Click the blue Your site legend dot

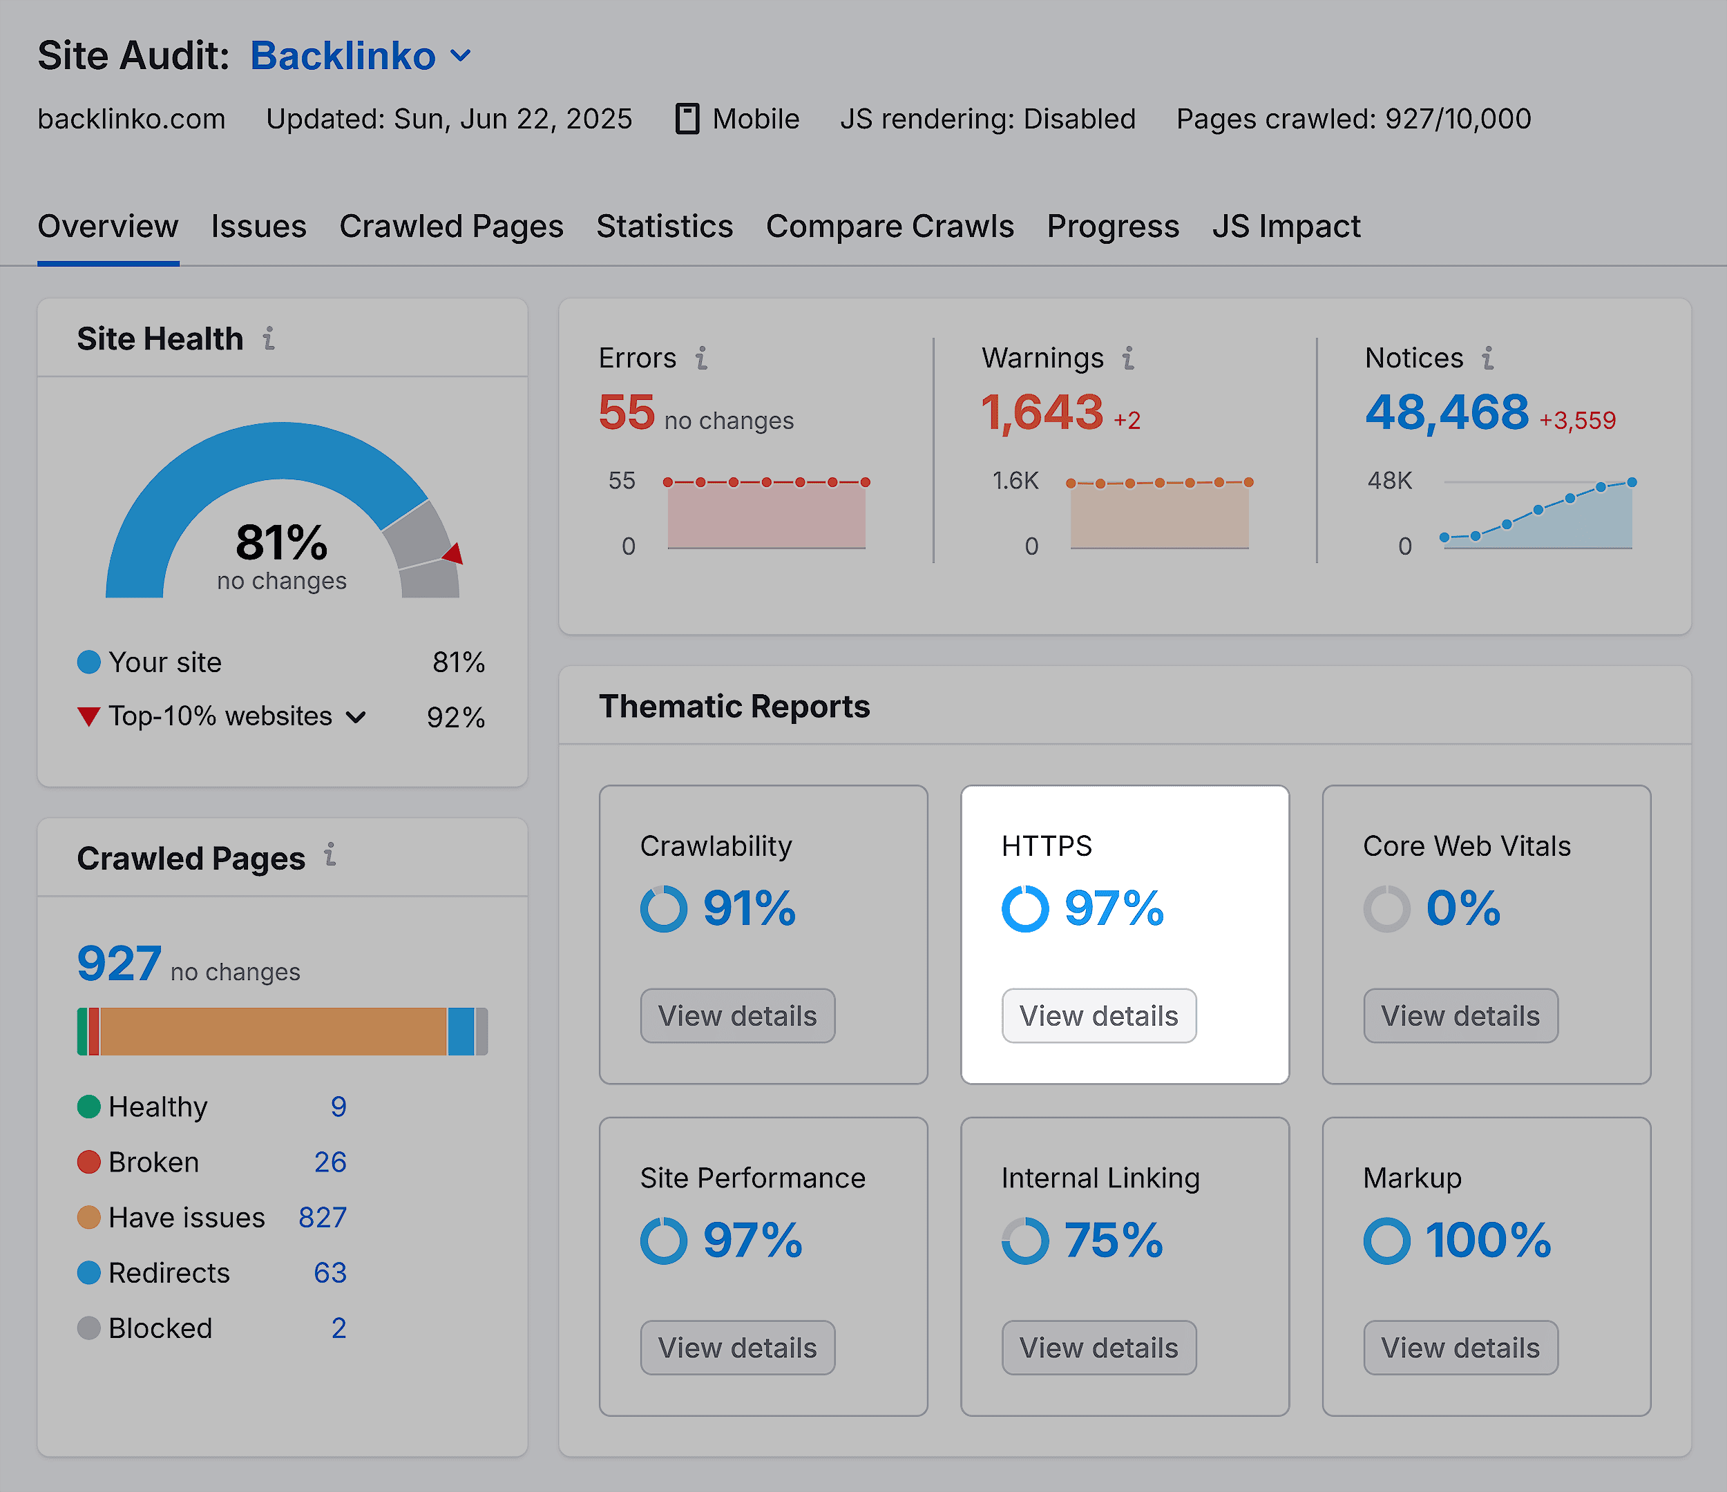pos(88,662)
